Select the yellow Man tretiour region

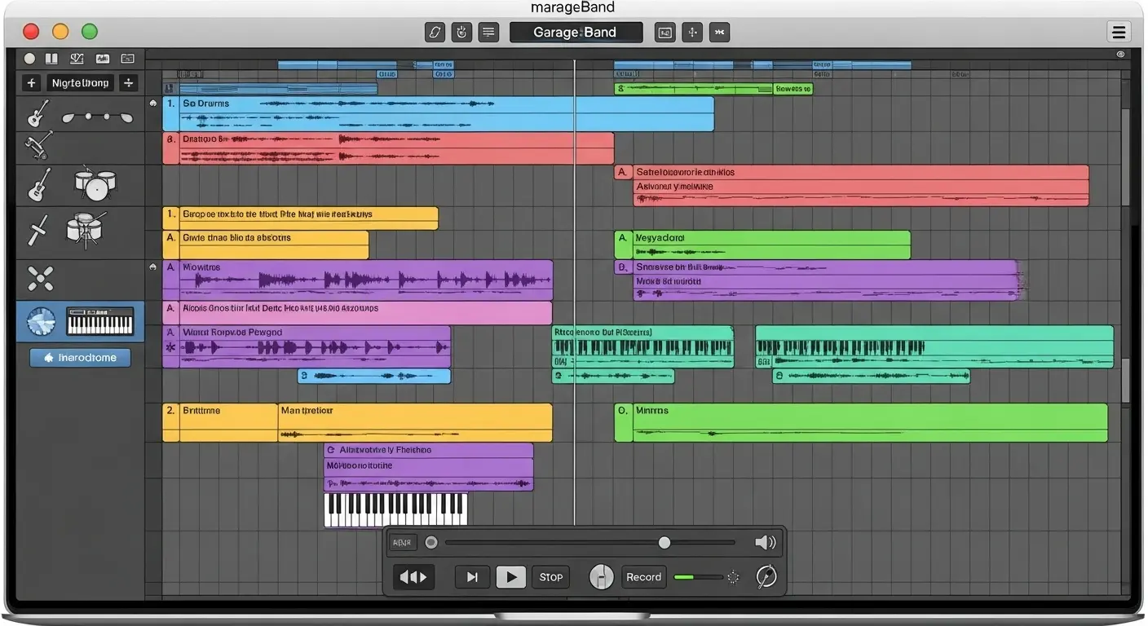pos(415,422)
